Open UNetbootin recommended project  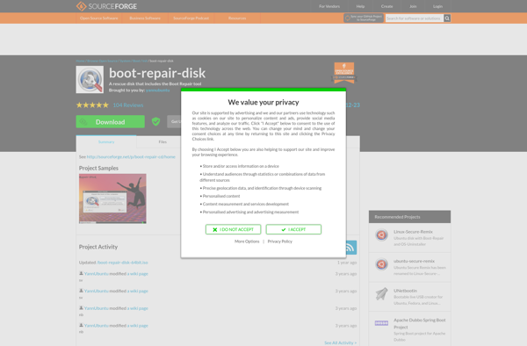coord(405,291)
